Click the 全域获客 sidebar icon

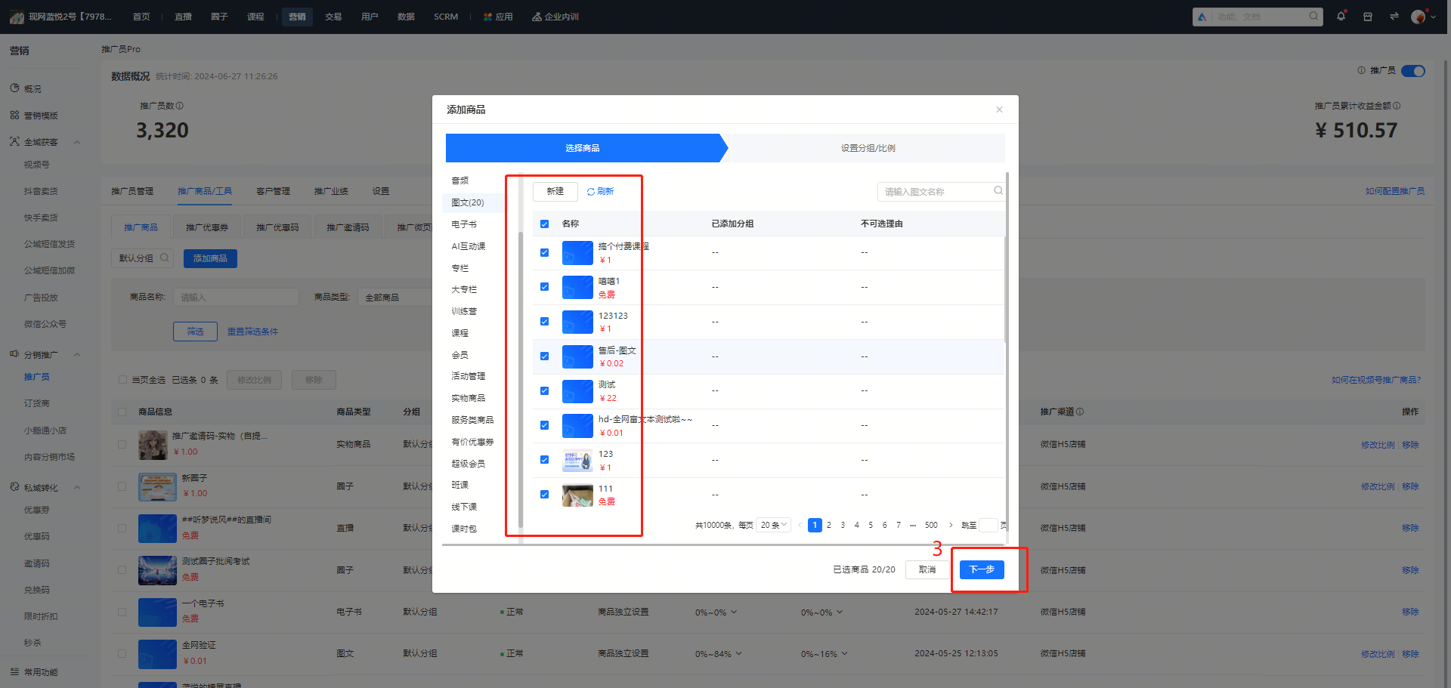point(14,142)
